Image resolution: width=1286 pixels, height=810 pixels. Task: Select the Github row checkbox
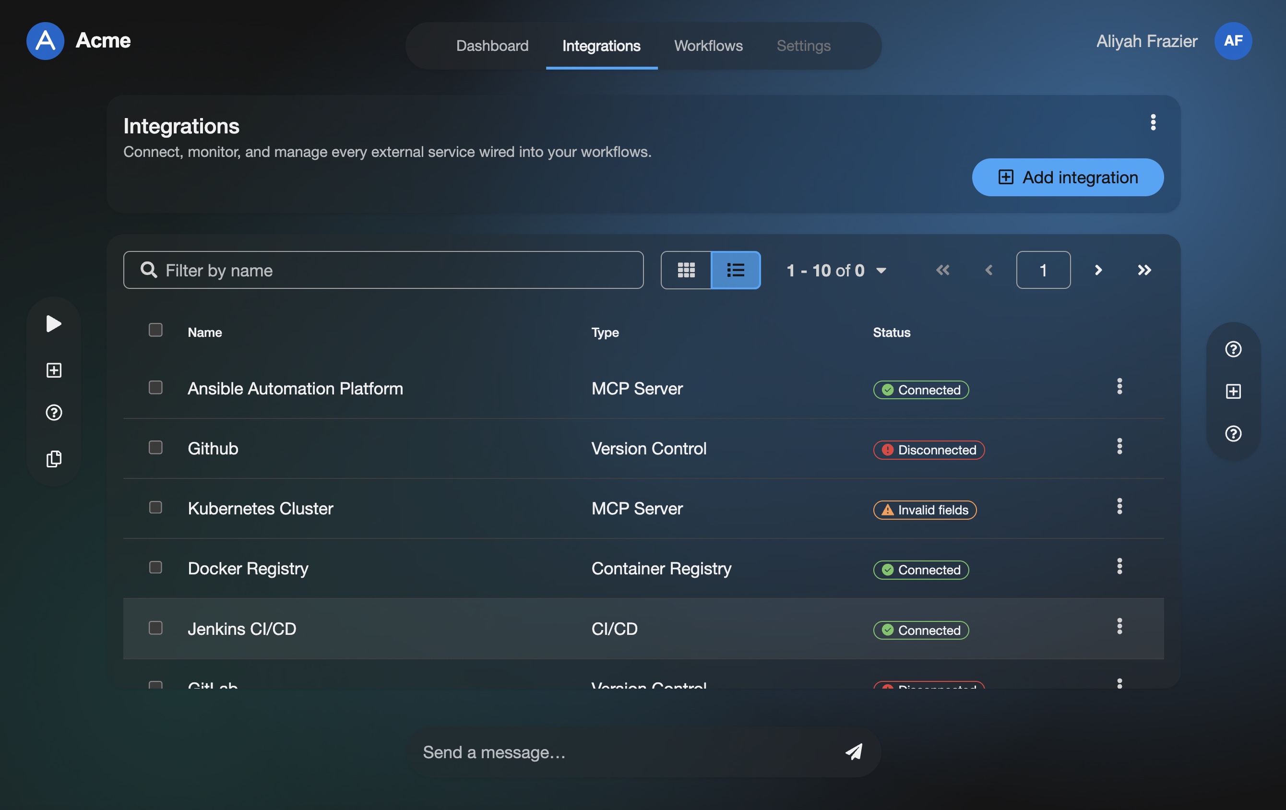coord(155,447)
